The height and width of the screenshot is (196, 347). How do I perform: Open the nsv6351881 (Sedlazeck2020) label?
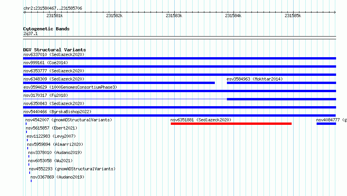coord(201,120)
